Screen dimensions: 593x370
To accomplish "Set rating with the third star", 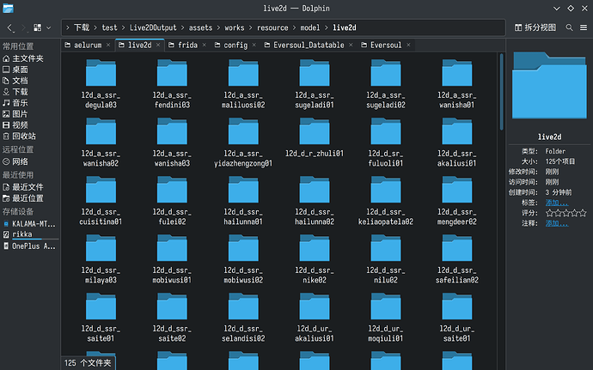I will 566,213.
